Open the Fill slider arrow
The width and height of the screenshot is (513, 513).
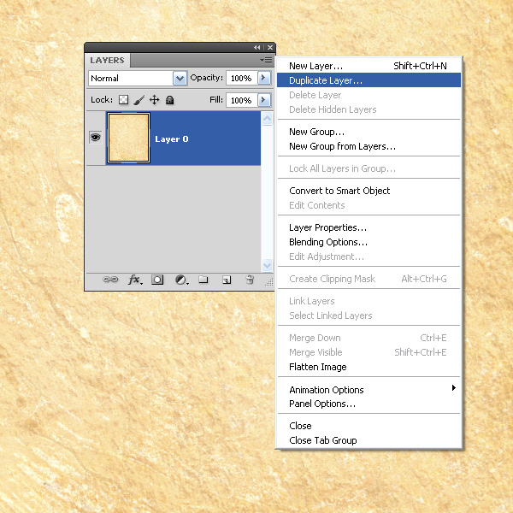[264, 100]
